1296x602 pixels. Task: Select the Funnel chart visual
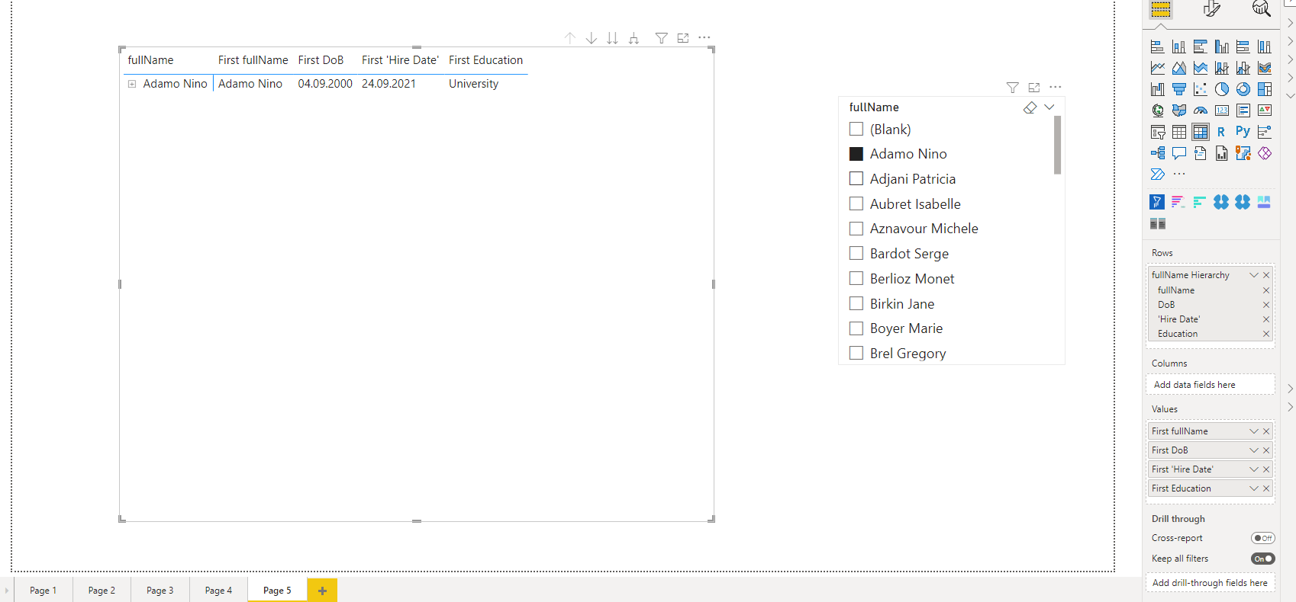(x=1179, y=89)
